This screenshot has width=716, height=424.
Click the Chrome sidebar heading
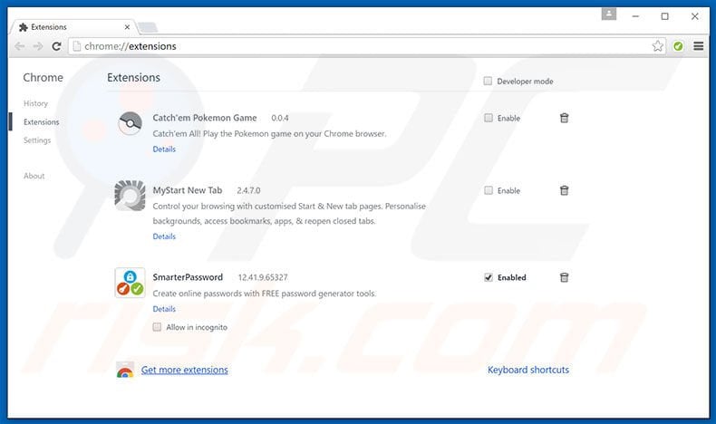[x=43, y=78]
